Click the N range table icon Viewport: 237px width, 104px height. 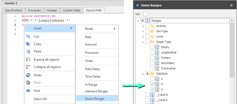coord(157,84)
